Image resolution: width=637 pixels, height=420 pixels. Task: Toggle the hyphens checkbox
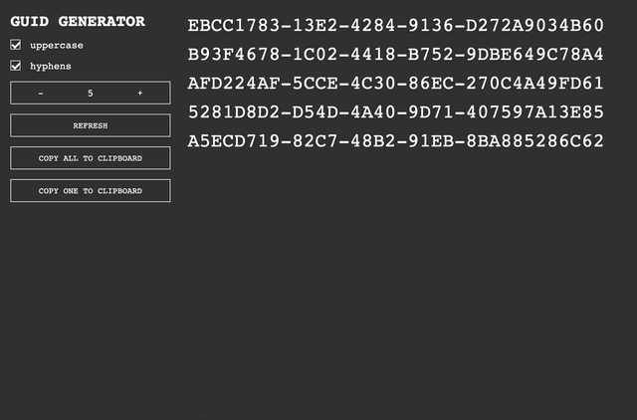pyautogui.click(x=16, y=66)
